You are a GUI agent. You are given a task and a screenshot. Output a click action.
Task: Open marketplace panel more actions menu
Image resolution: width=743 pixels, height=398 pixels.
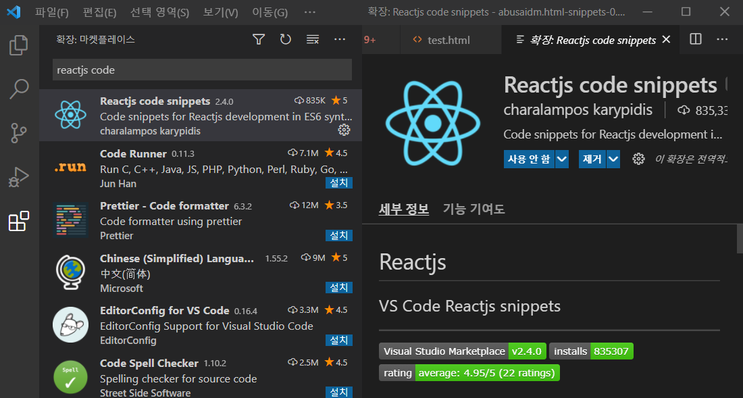tap(340, 39)
